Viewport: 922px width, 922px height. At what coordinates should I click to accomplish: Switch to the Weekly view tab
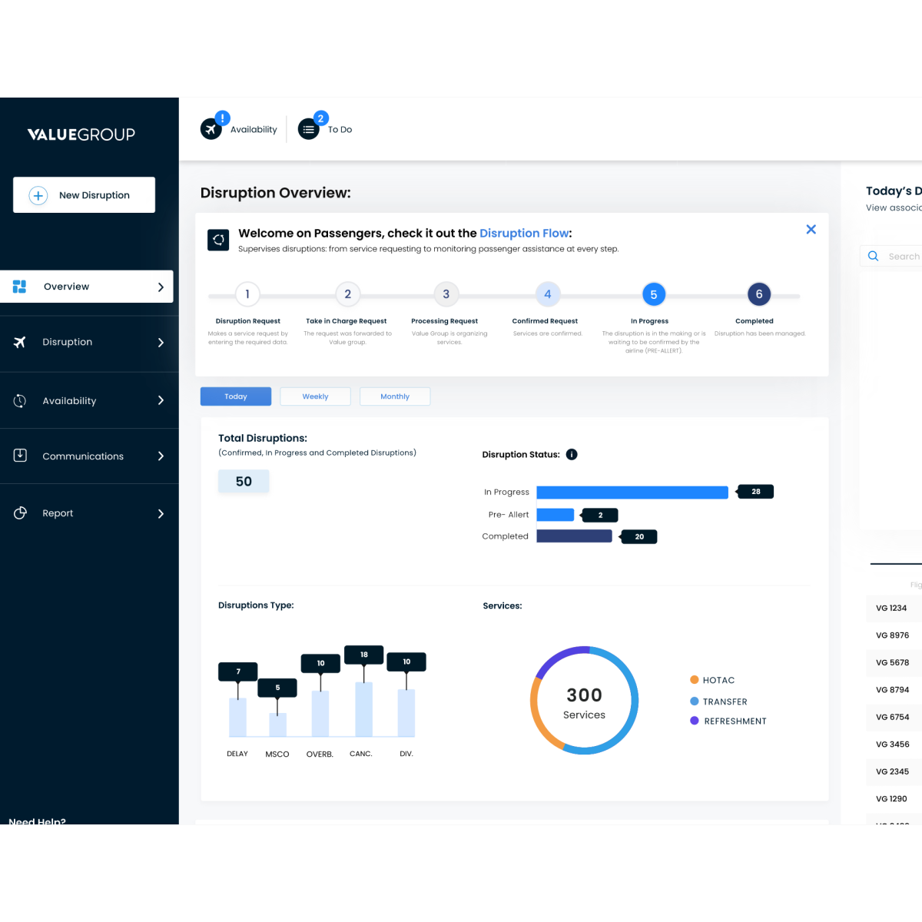click(315, 396)
